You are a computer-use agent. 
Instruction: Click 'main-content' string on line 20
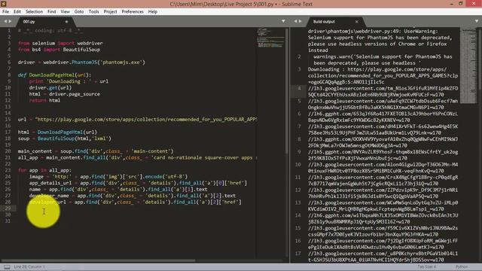tap(151, 151)
